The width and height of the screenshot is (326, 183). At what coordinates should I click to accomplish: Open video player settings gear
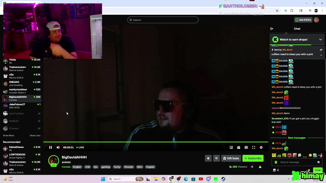[261, 147]
